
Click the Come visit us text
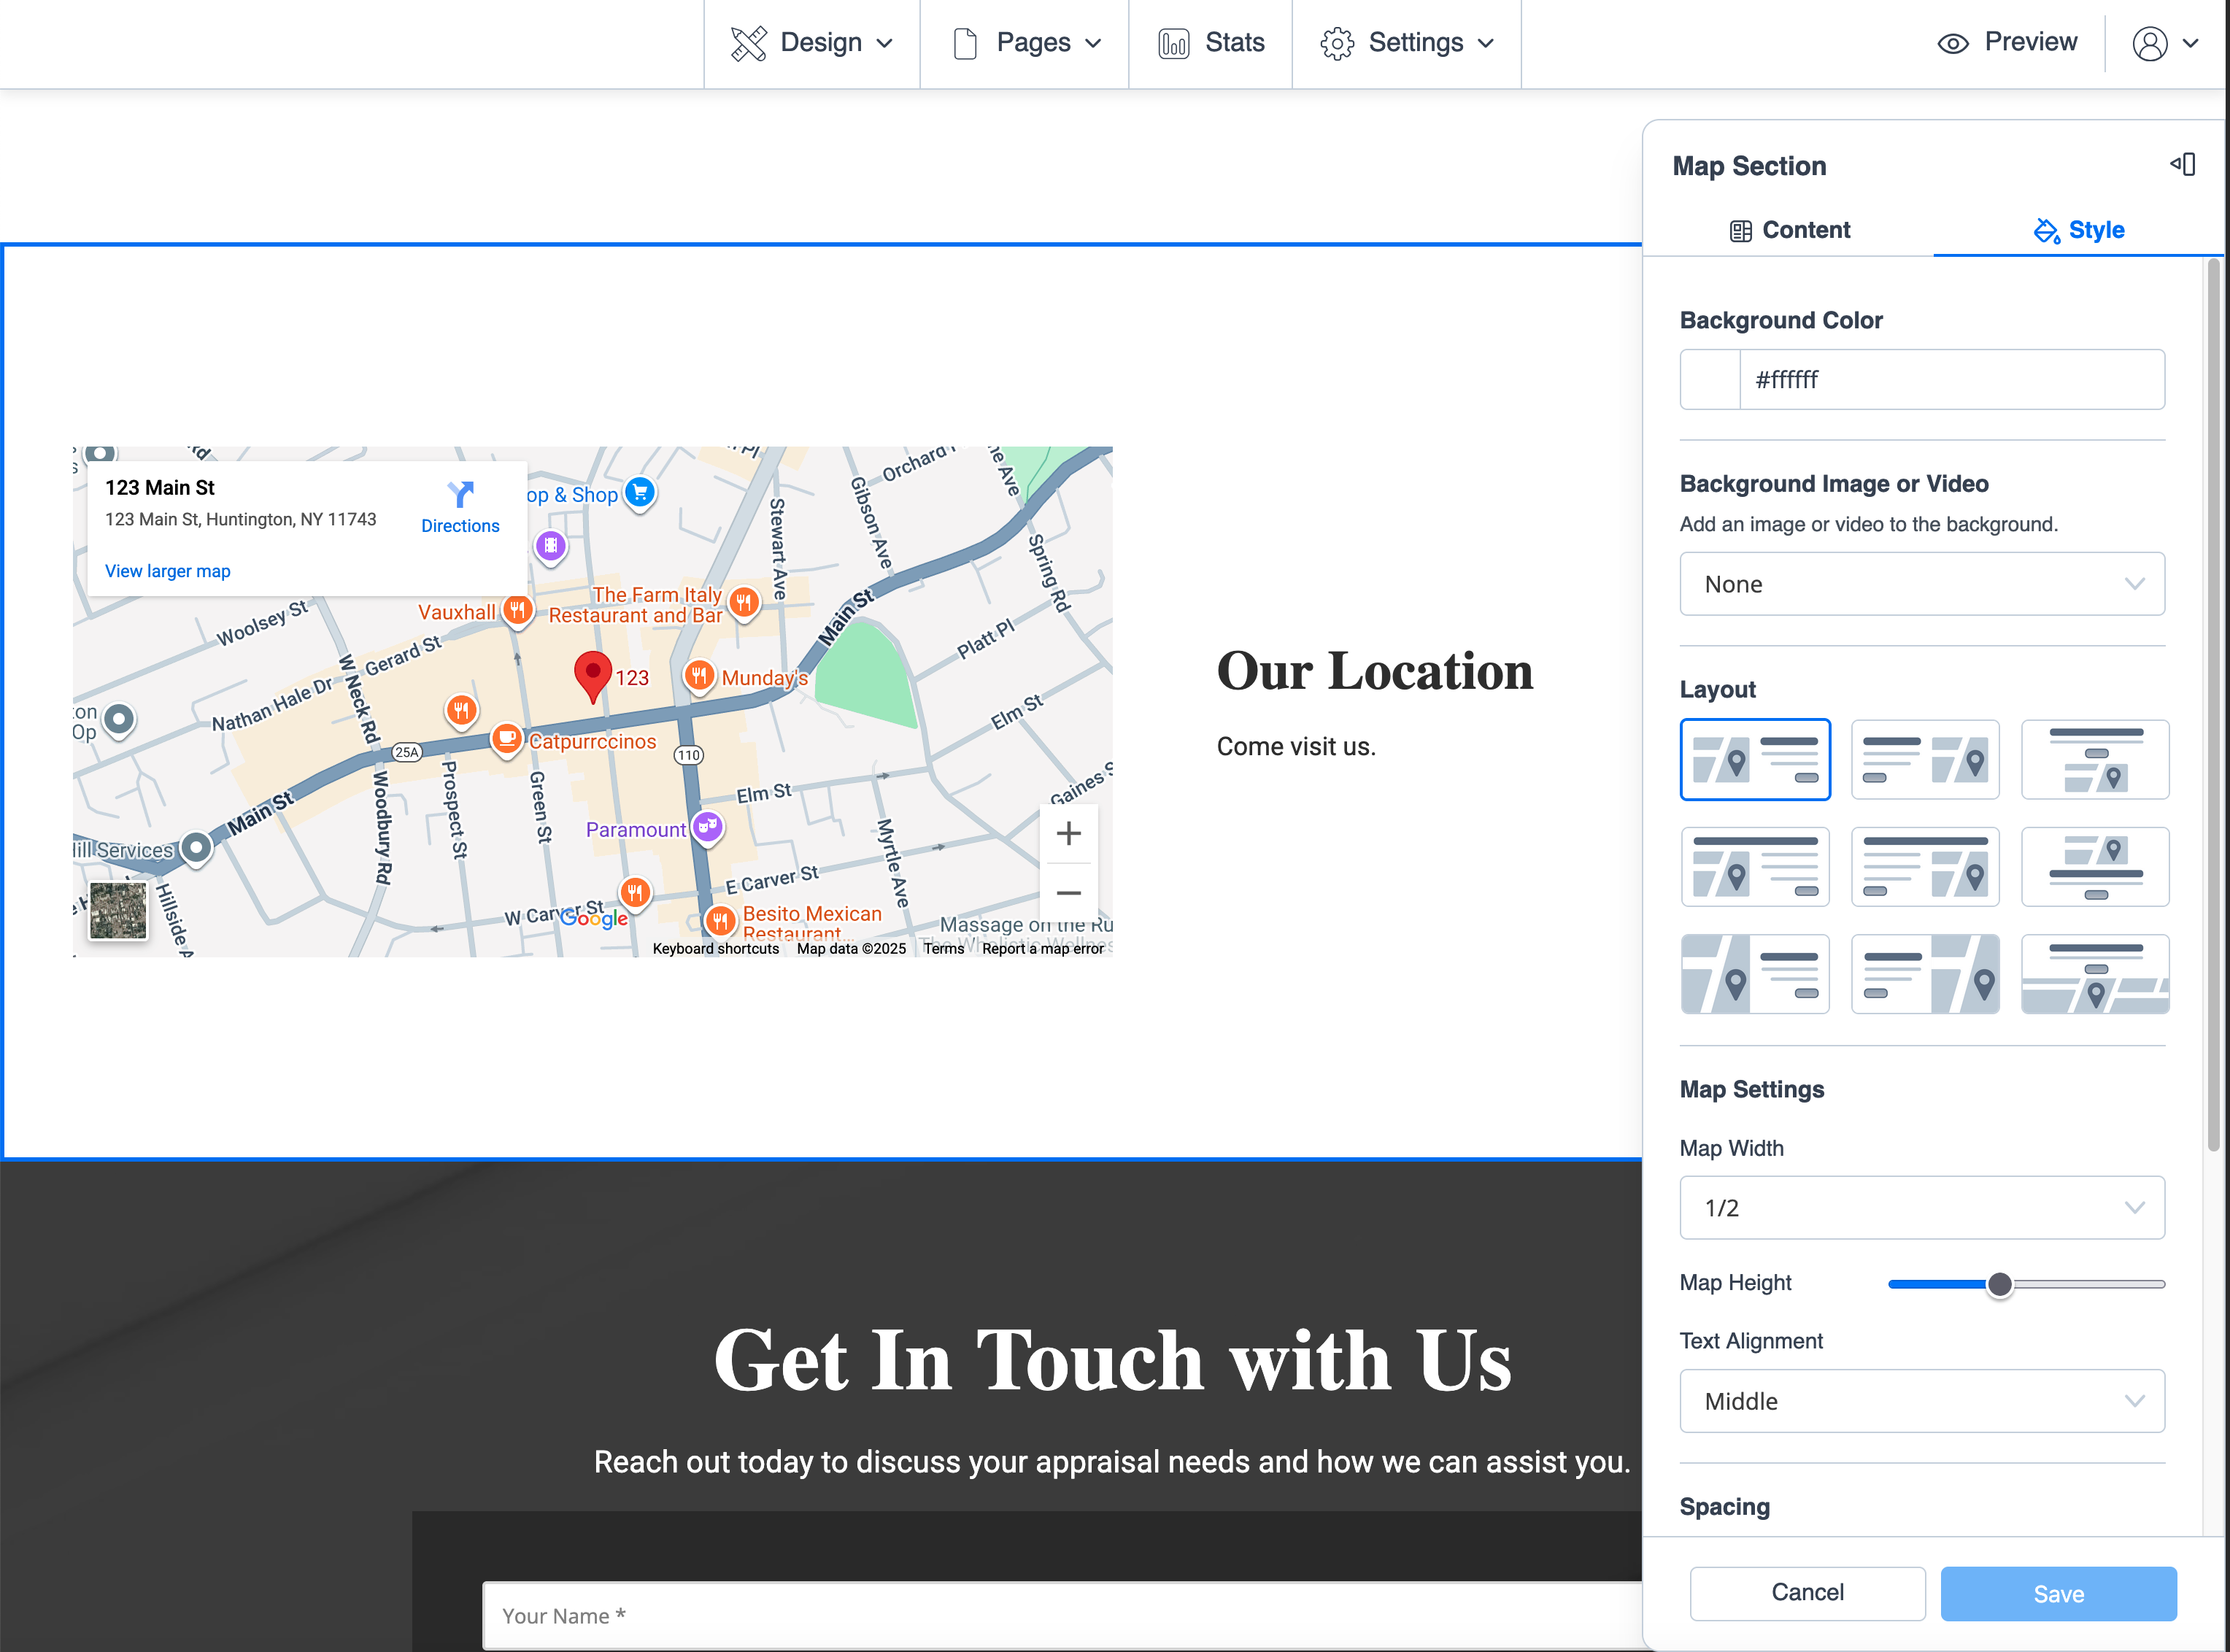pos(1296,747)
